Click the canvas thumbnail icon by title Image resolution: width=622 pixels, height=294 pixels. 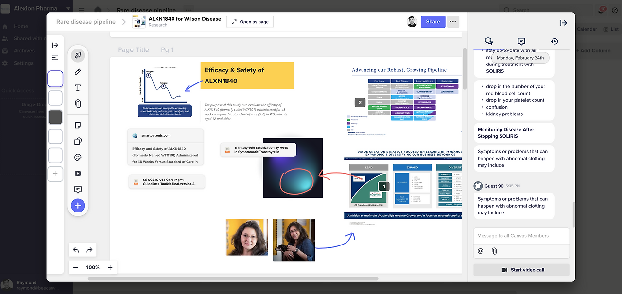[x=139, y=22]
